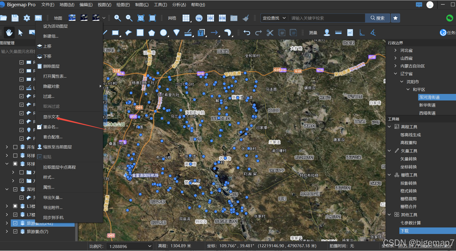
Task: Select 浑河湾街道 in boundary tree
Action: (429, 97)
